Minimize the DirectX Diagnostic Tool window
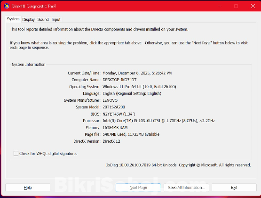This screenshot has width=261, height=198. pyautogui.click(x=220, y=6)
